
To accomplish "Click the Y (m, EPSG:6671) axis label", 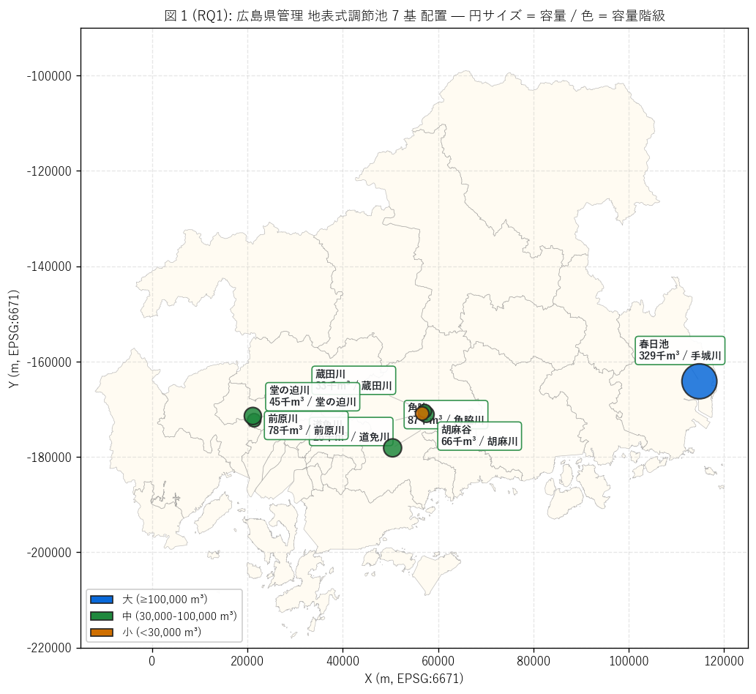I will click(x=13, y=338).
